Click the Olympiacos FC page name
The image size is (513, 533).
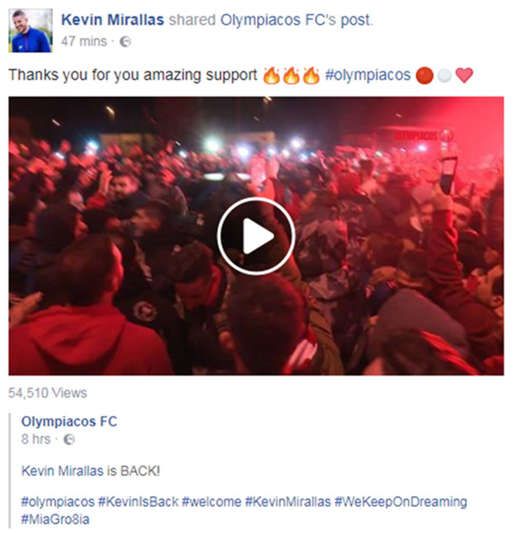(69, 422)
